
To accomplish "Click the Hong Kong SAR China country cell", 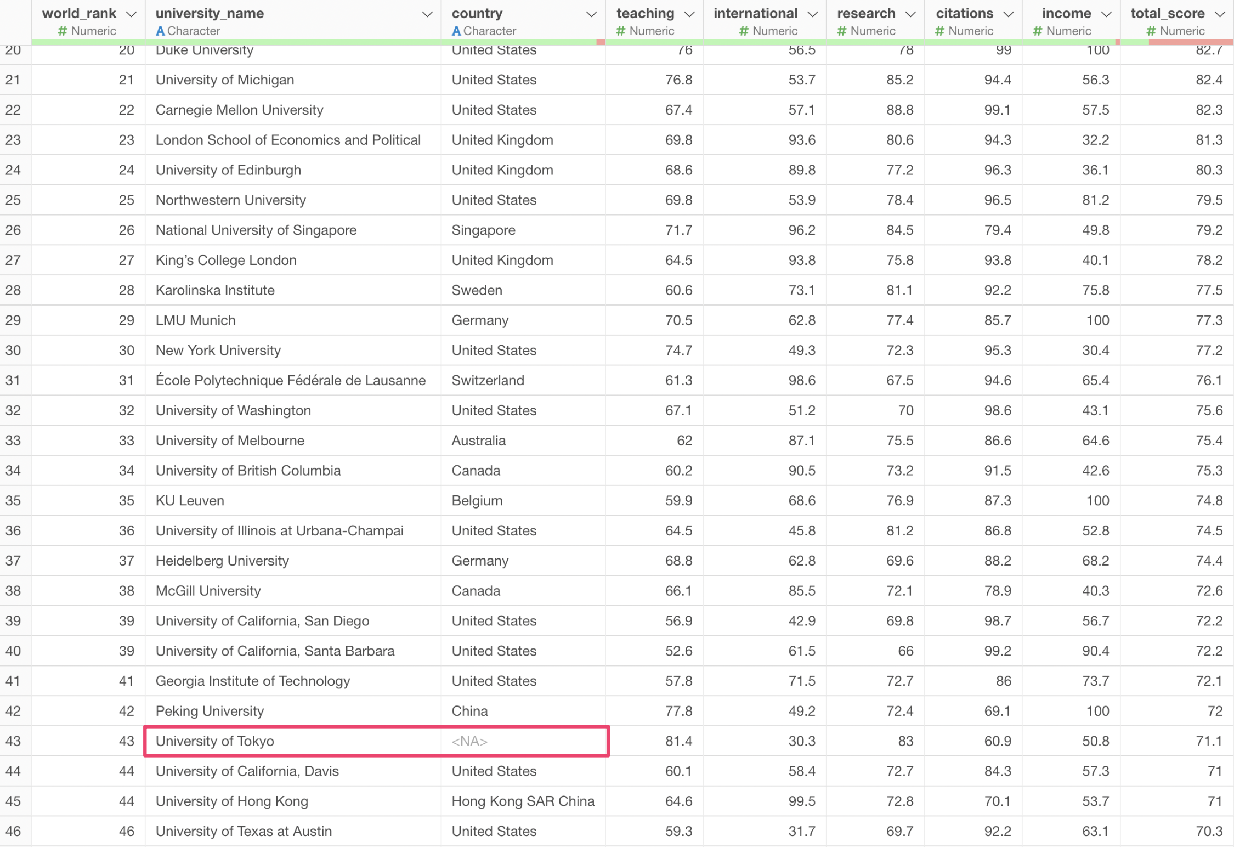I will click(523, 801).
